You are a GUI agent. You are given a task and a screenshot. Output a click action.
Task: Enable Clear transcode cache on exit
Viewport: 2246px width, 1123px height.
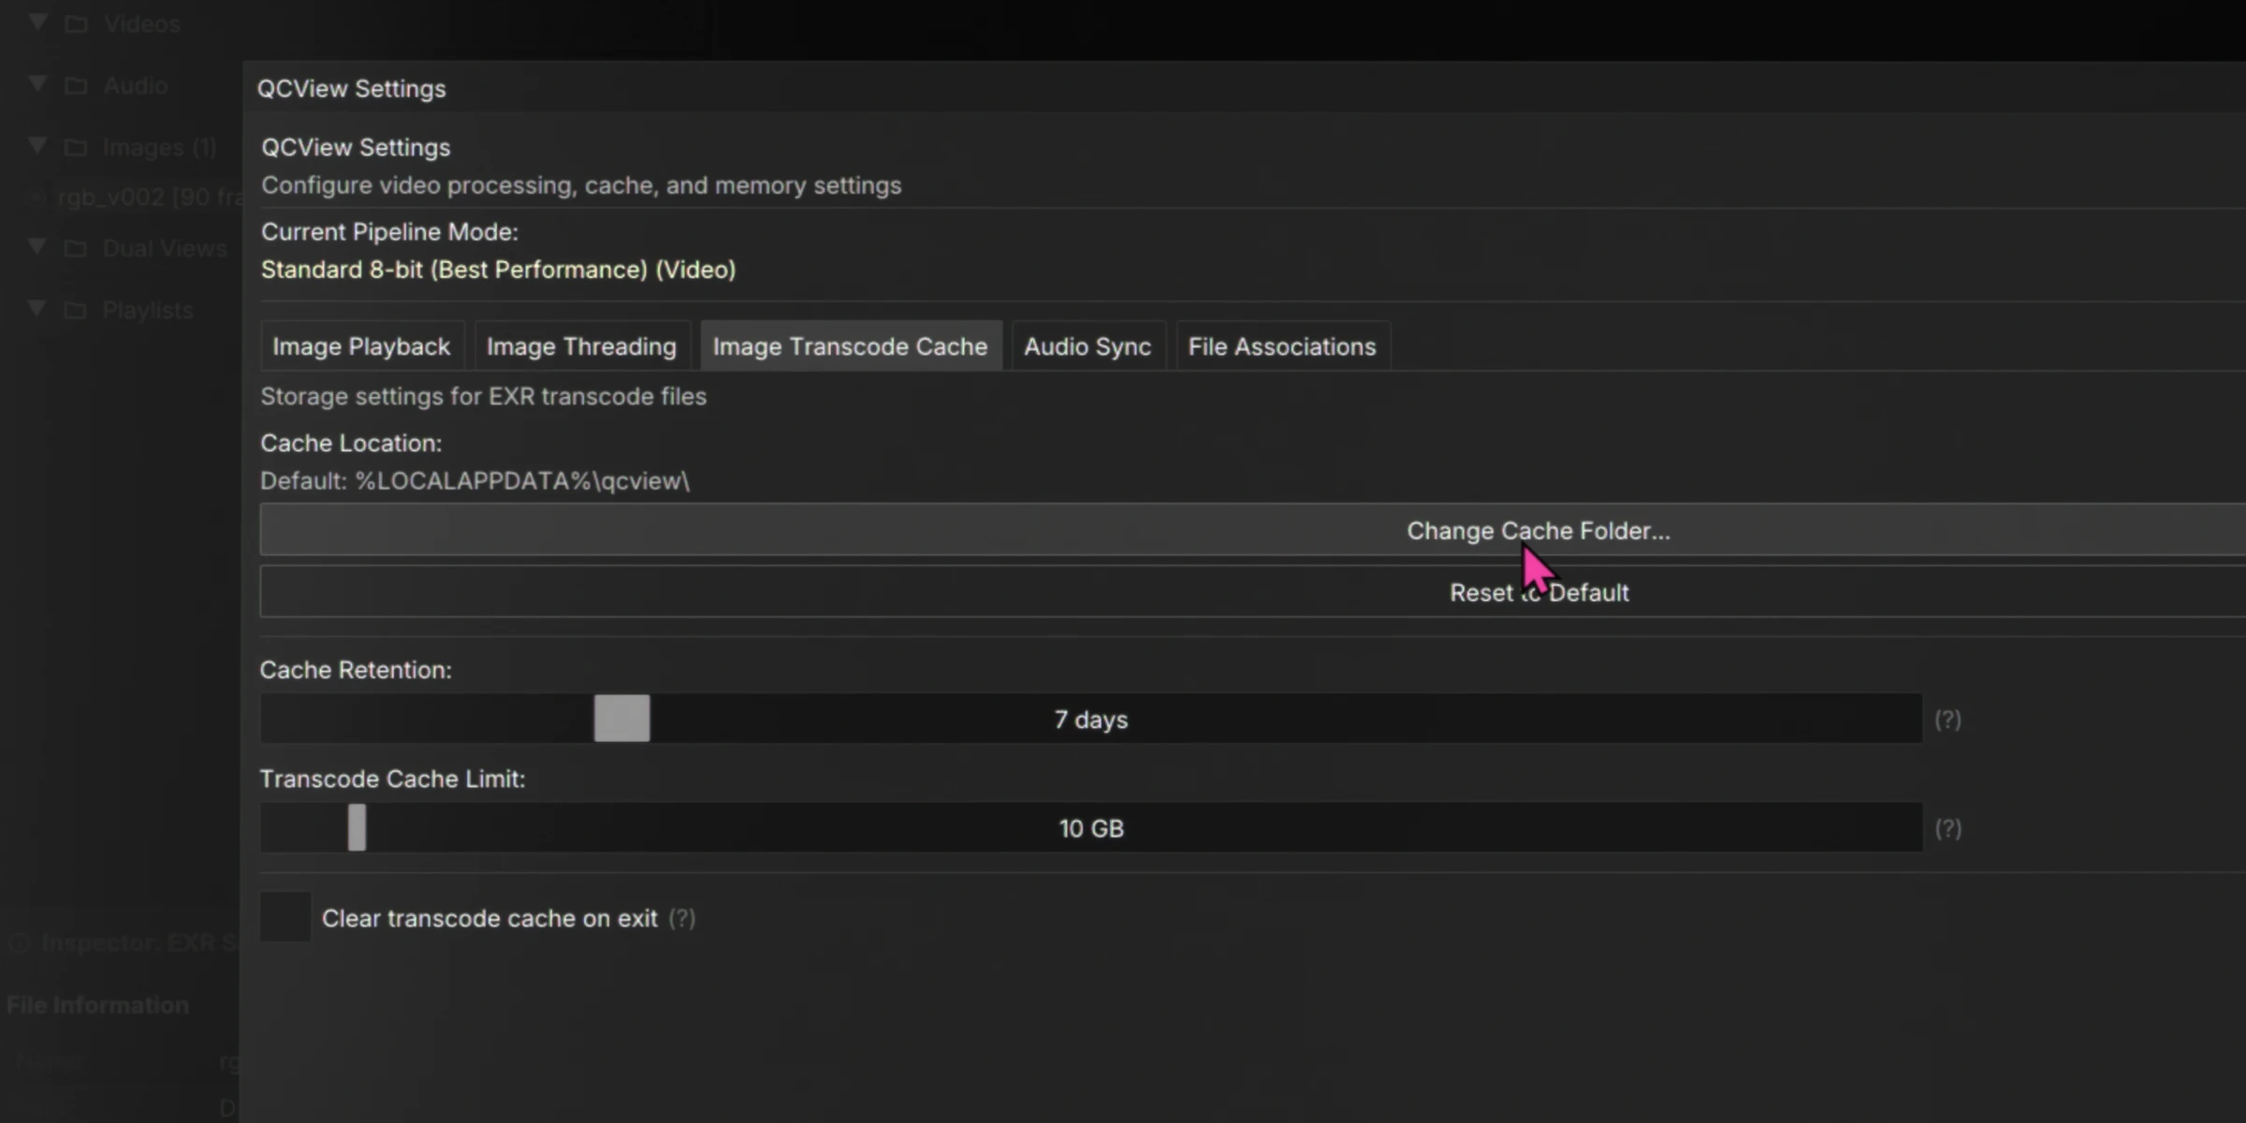coord(284,917)
